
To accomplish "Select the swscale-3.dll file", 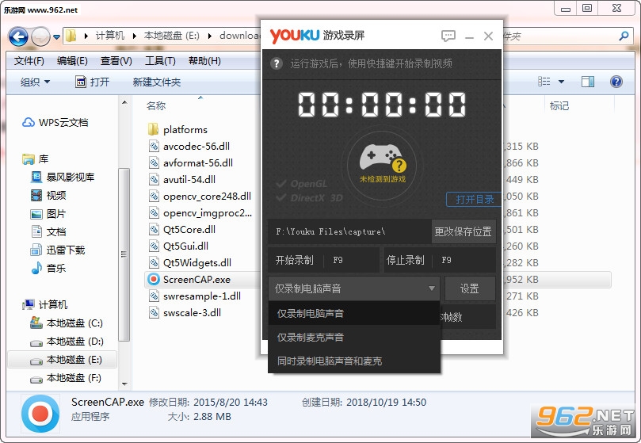I will tap(185, 312).
